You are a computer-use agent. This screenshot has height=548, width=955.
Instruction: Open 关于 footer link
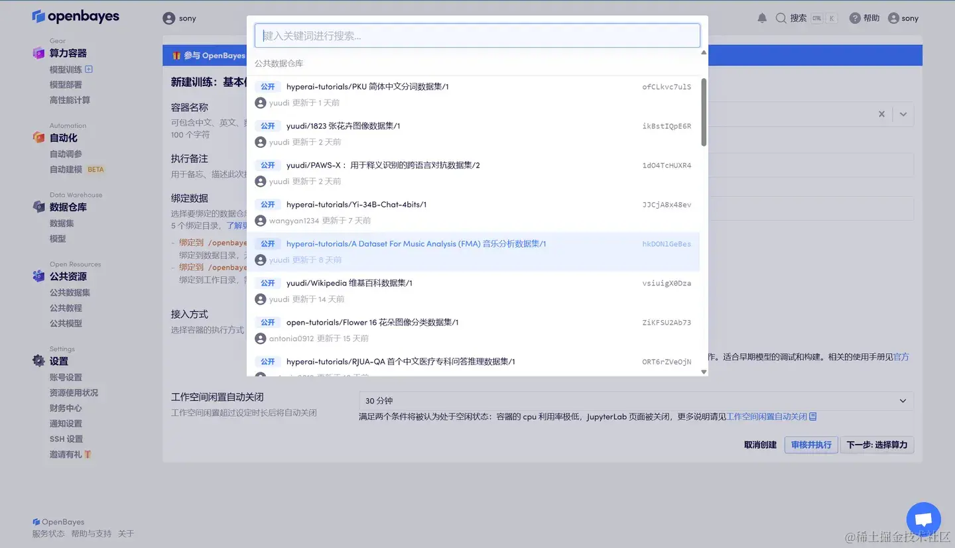click(126, 533)
